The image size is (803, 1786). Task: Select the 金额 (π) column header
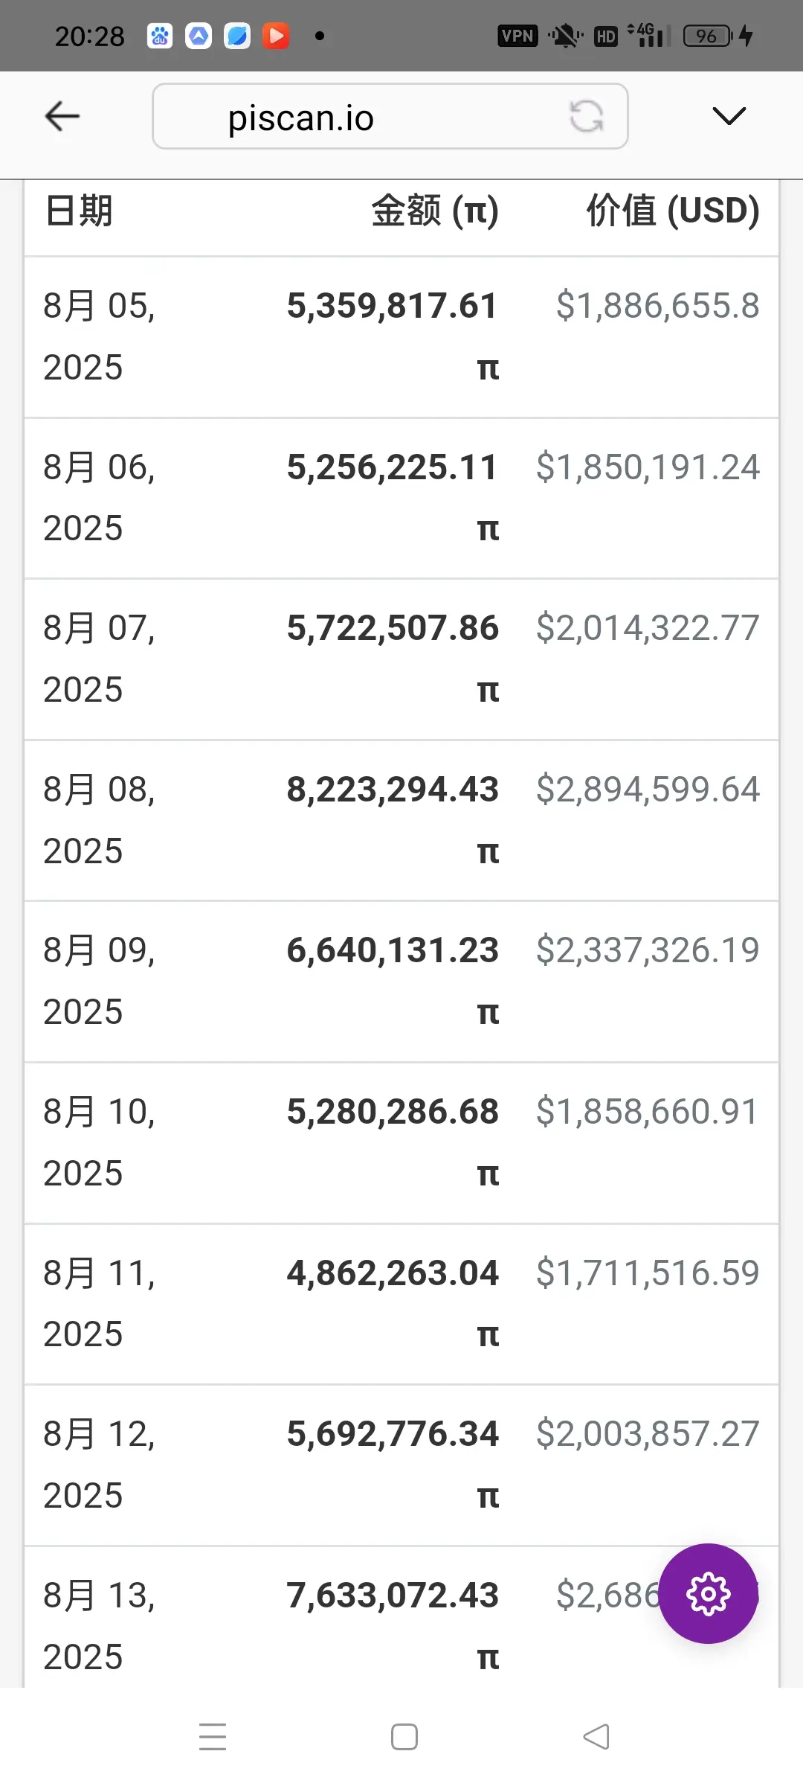[435, 211]
